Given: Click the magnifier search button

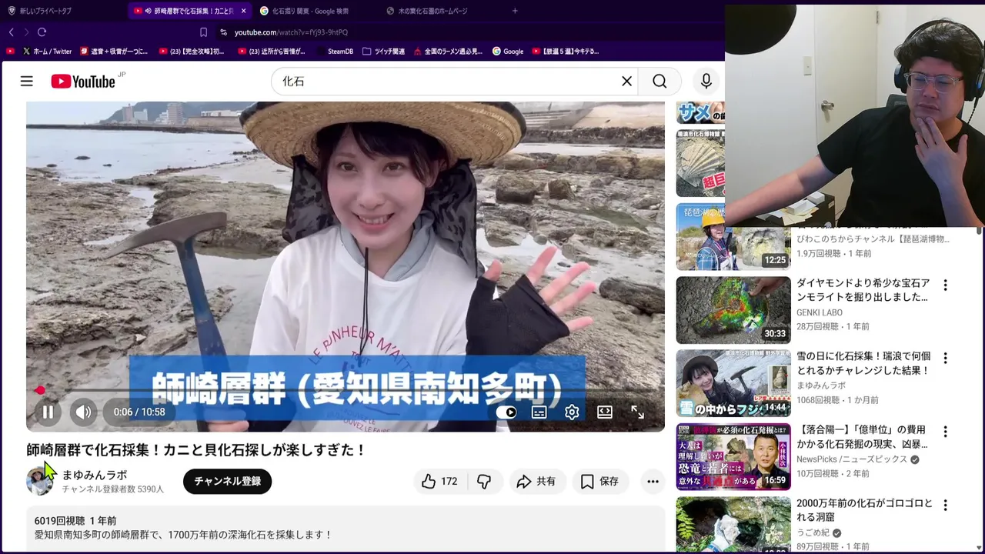Looking at the screenshot, I should (659, 82).
